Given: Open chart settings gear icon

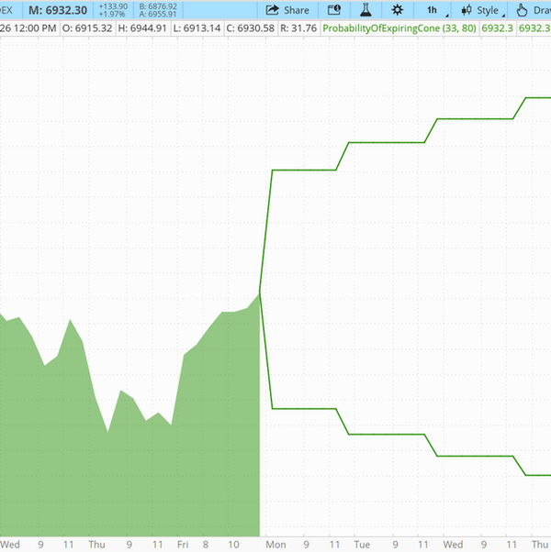Looking at the screenshot, I should (x=398, y=10).
